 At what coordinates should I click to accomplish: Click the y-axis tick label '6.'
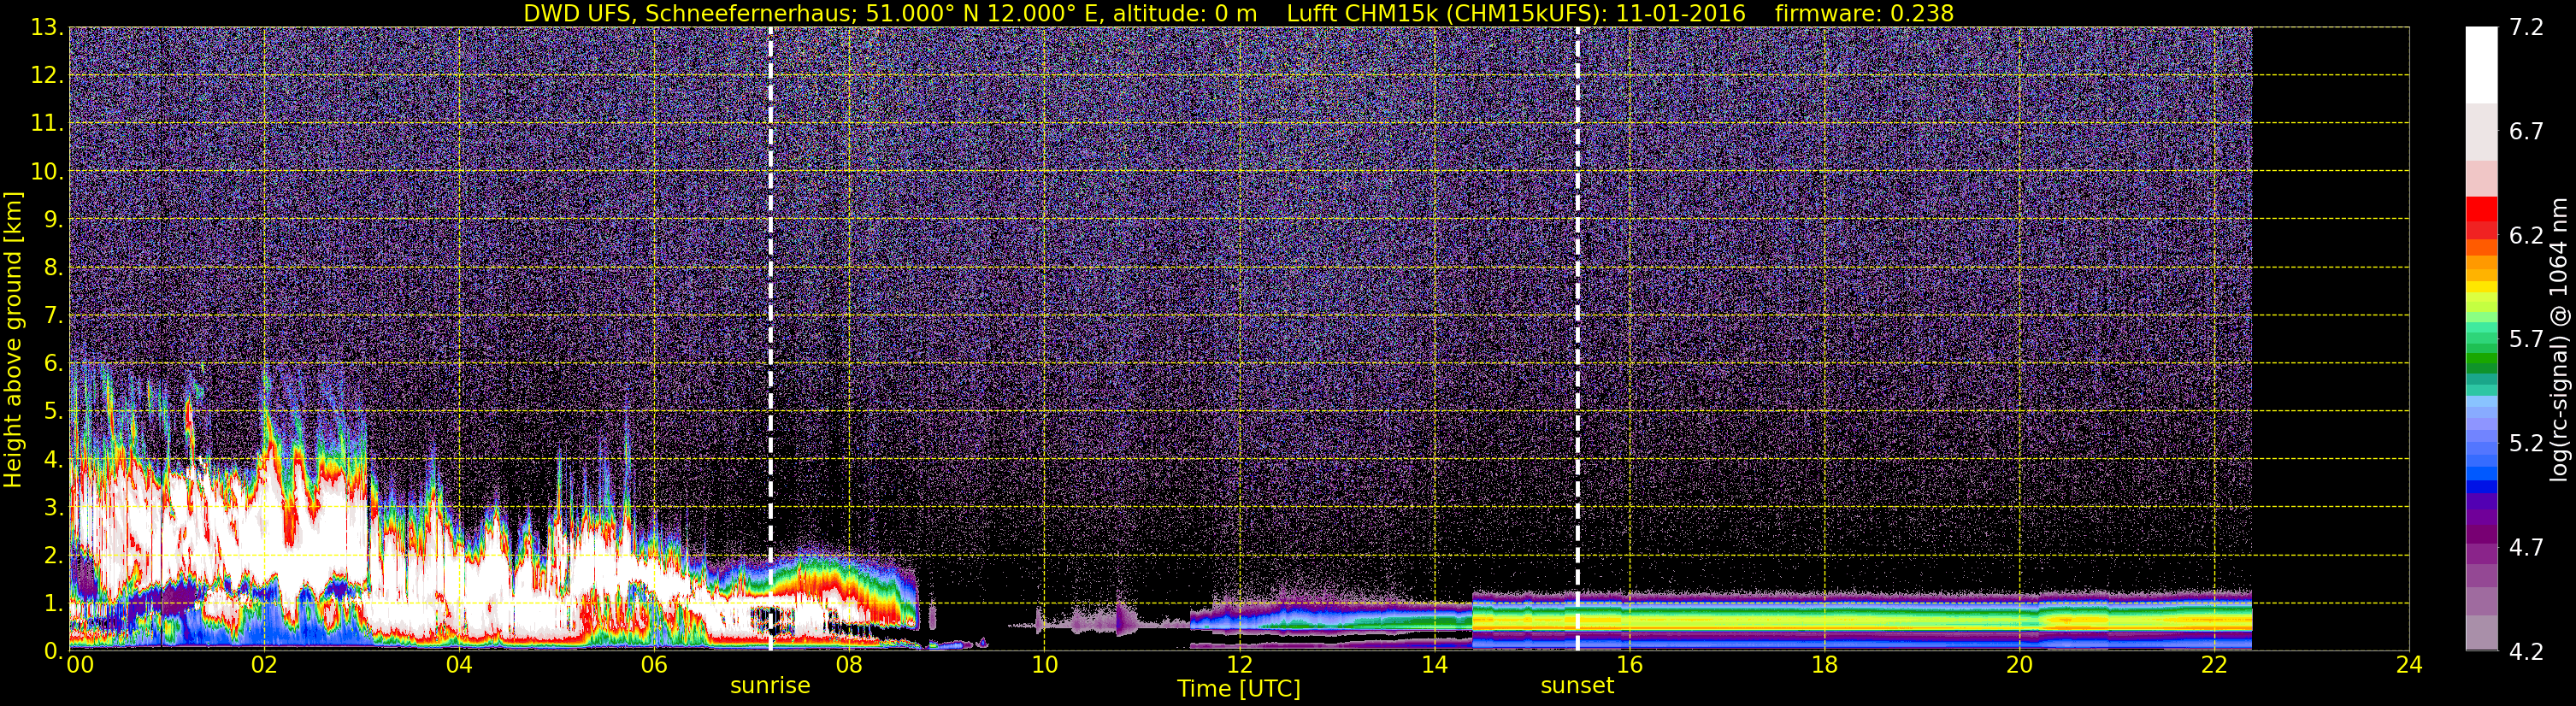[x=53, y=364]
